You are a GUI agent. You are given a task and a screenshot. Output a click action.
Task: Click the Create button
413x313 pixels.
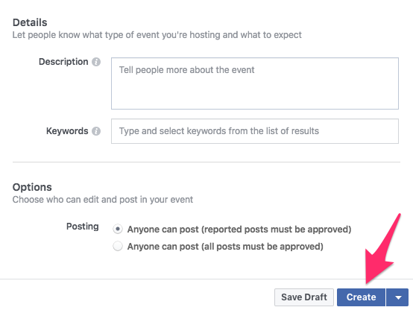(361, 297)
